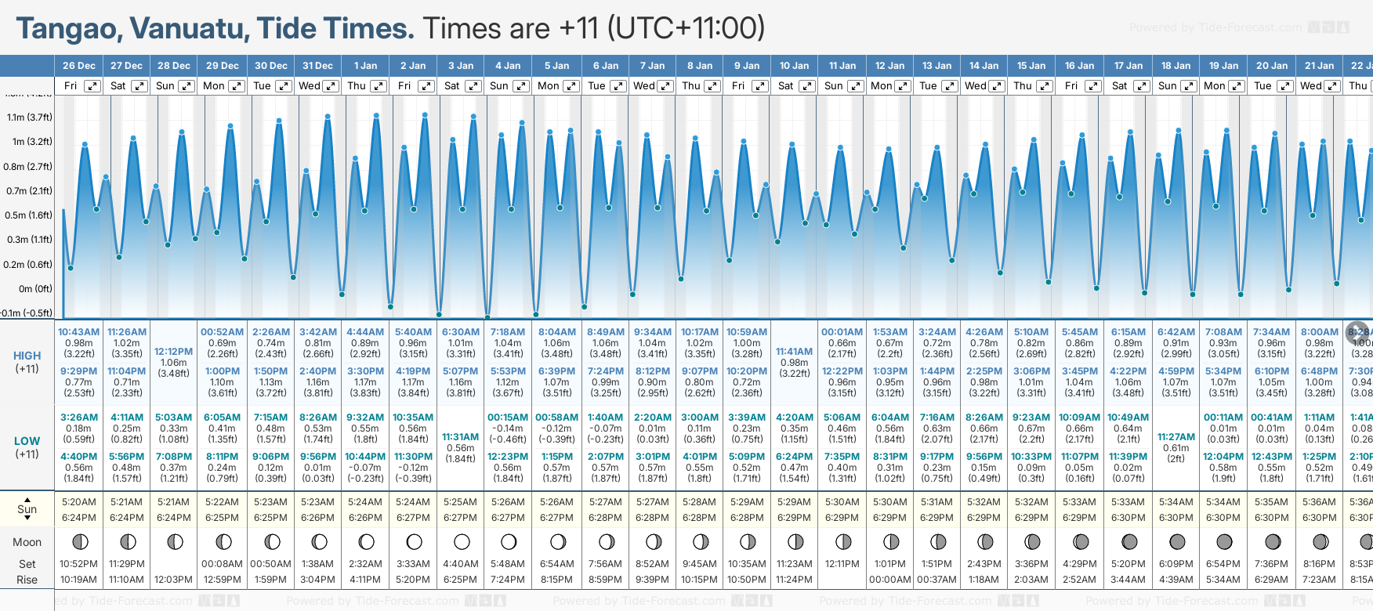Select the 31 Dec date column header
1373x611 pixels.
pos(317,66)
